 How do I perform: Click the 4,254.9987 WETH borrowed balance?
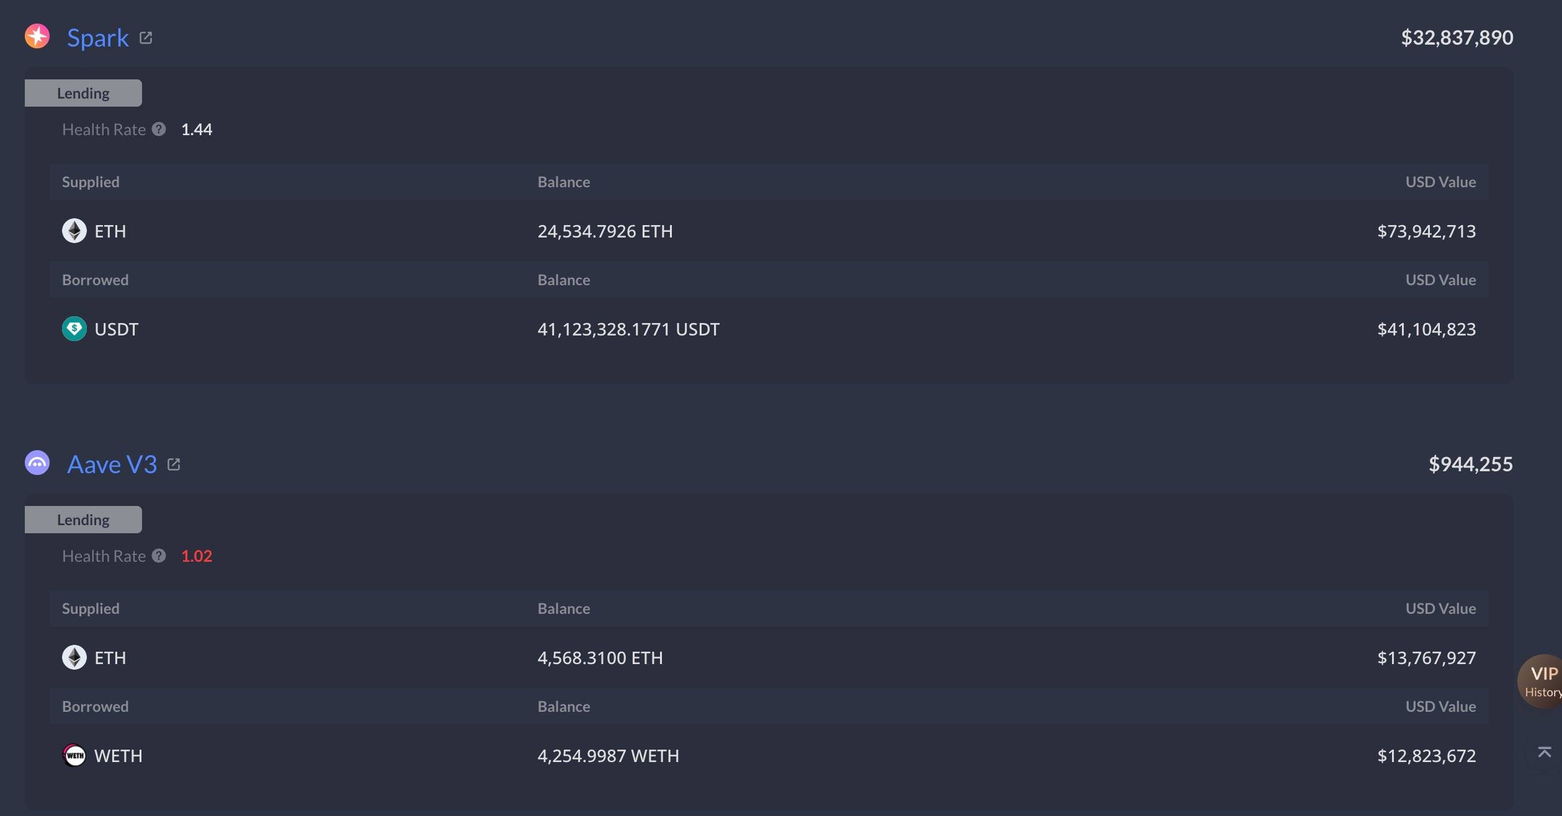pyautogui.click(x=608, y=756)
